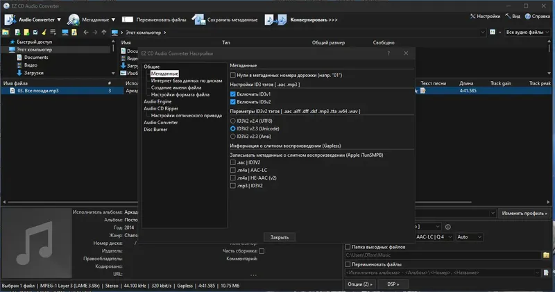Screen dimensions: 555x292
Task: Select ID3V2 v2.3 (Ansi) radio option
Action: (x=232, y=137)
